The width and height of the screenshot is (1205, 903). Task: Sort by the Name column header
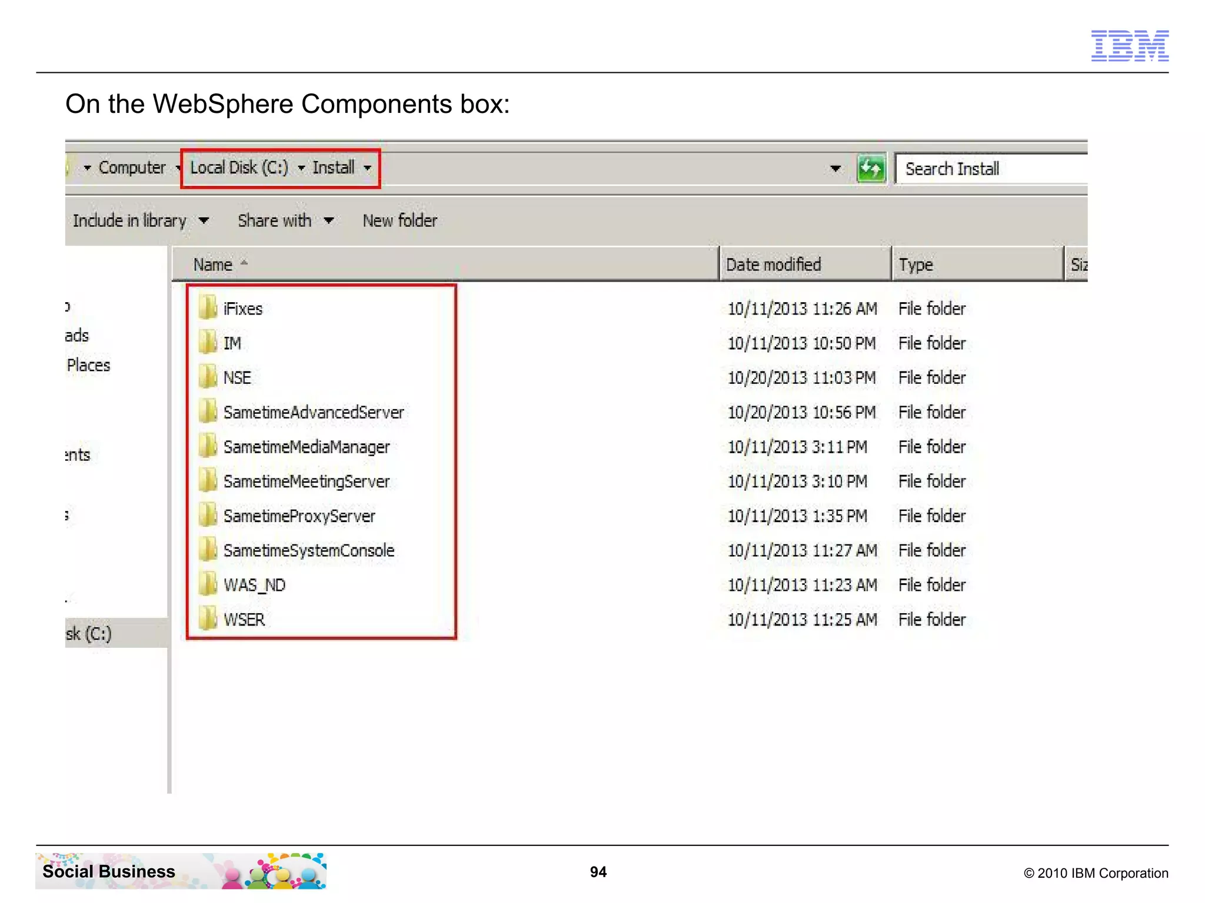tap(445, 265)
